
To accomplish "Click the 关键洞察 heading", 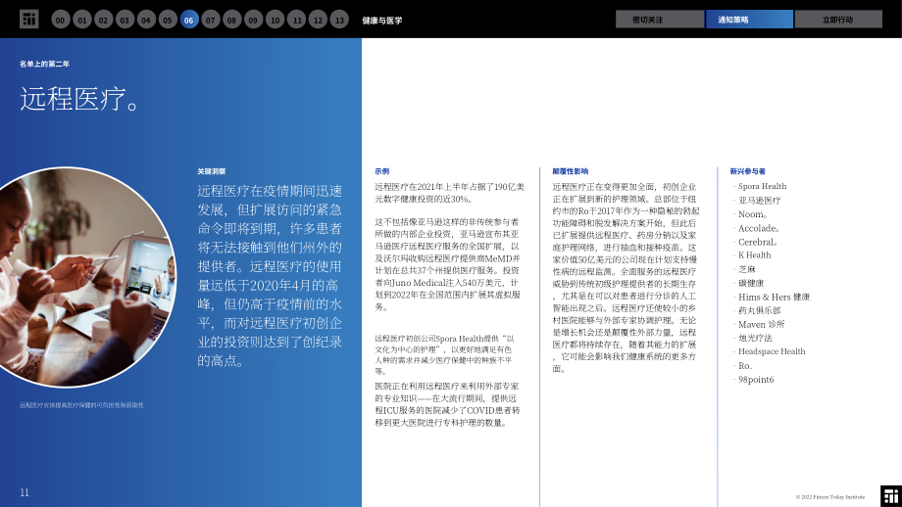I will [212, 171].
